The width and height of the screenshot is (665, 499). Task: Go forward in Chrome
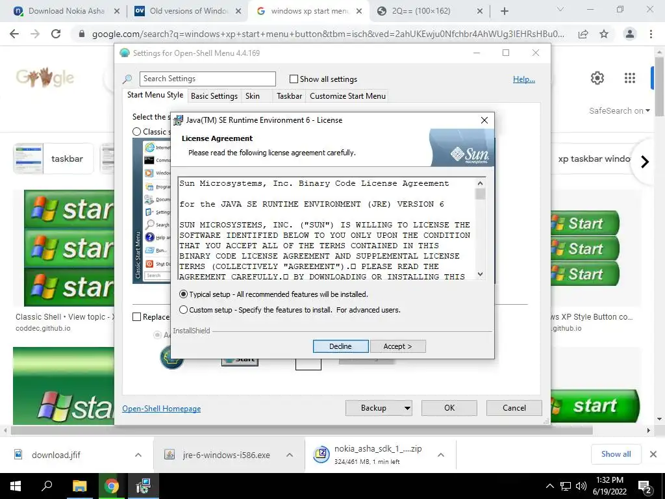35,34
